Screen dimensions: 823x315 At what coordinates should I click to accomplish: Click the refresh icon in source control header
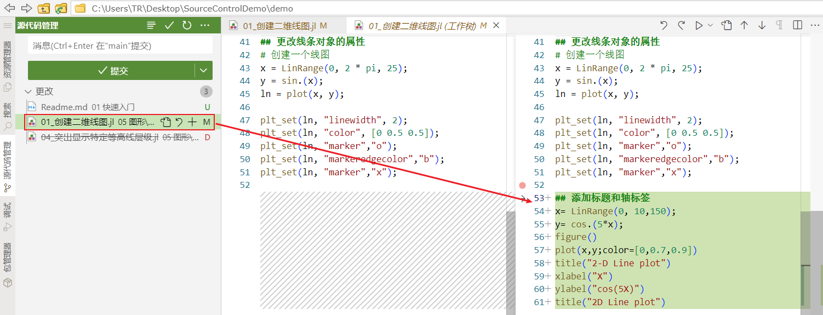point(187,25)
